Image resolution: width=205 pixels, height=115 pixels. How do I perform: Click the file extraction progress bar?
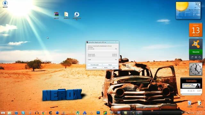pyautogui.click(x=102, y=50)
